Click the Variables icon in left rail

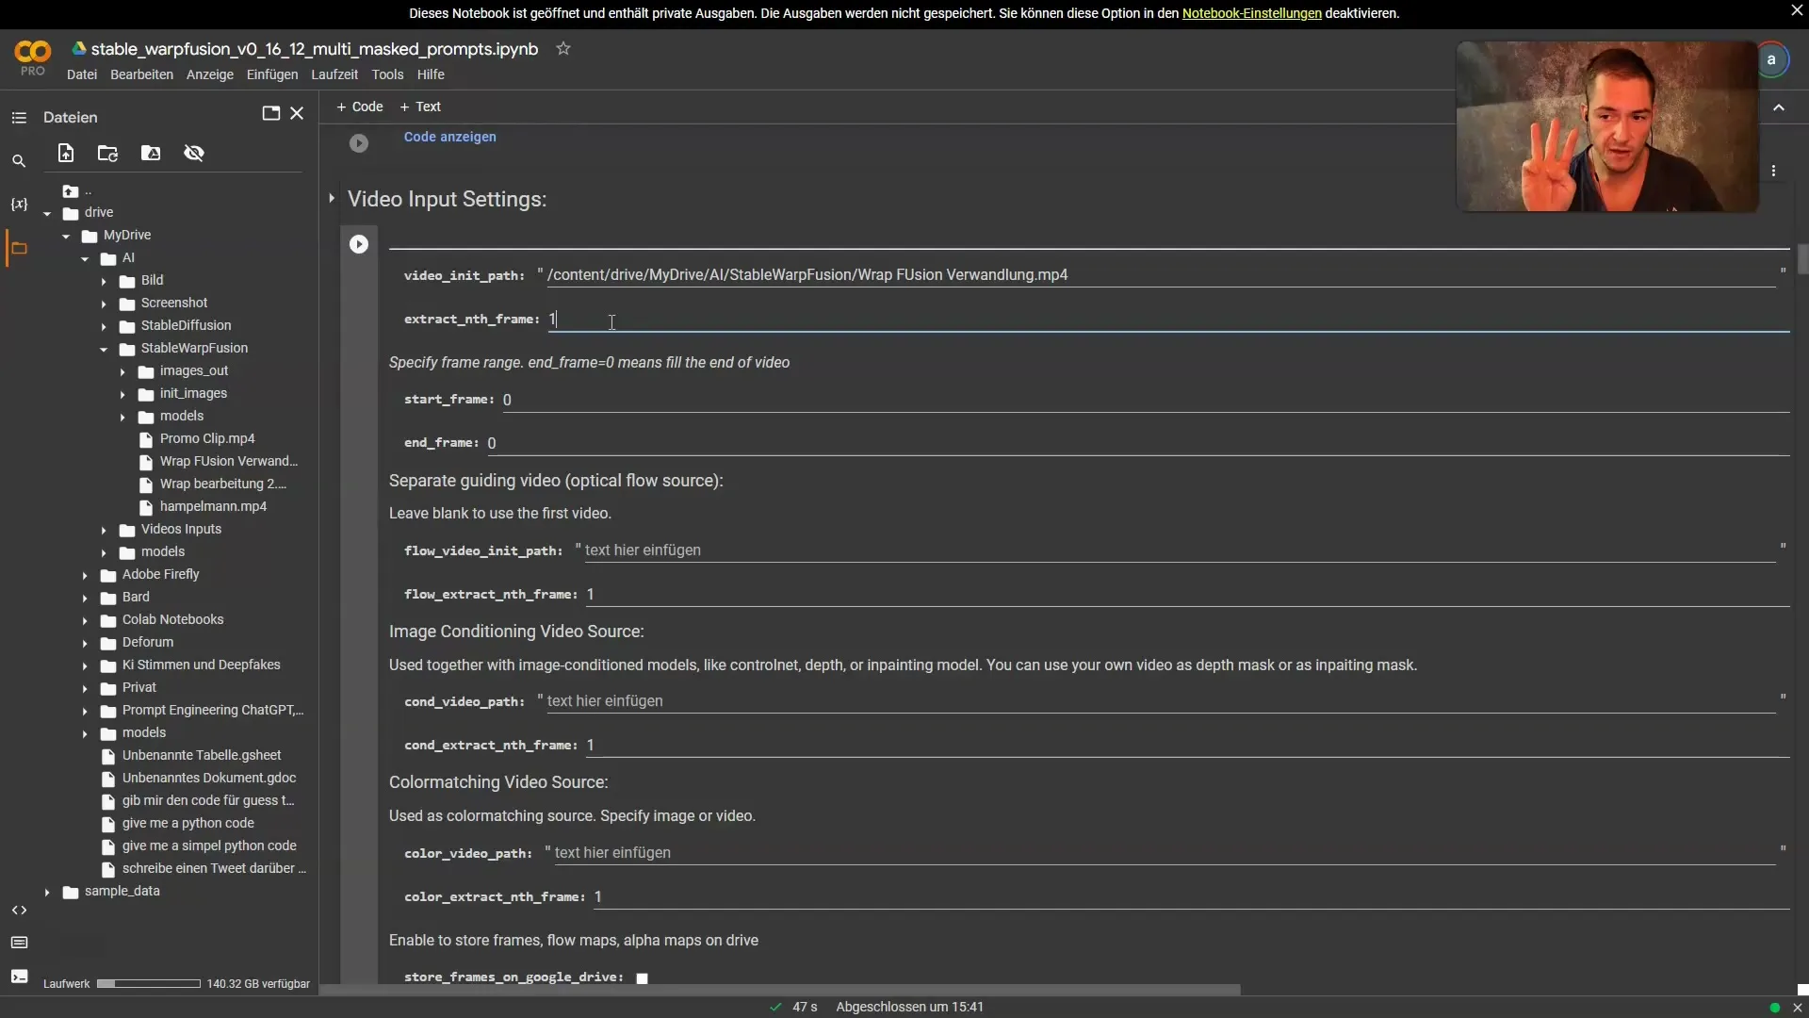tap(17, 202)
